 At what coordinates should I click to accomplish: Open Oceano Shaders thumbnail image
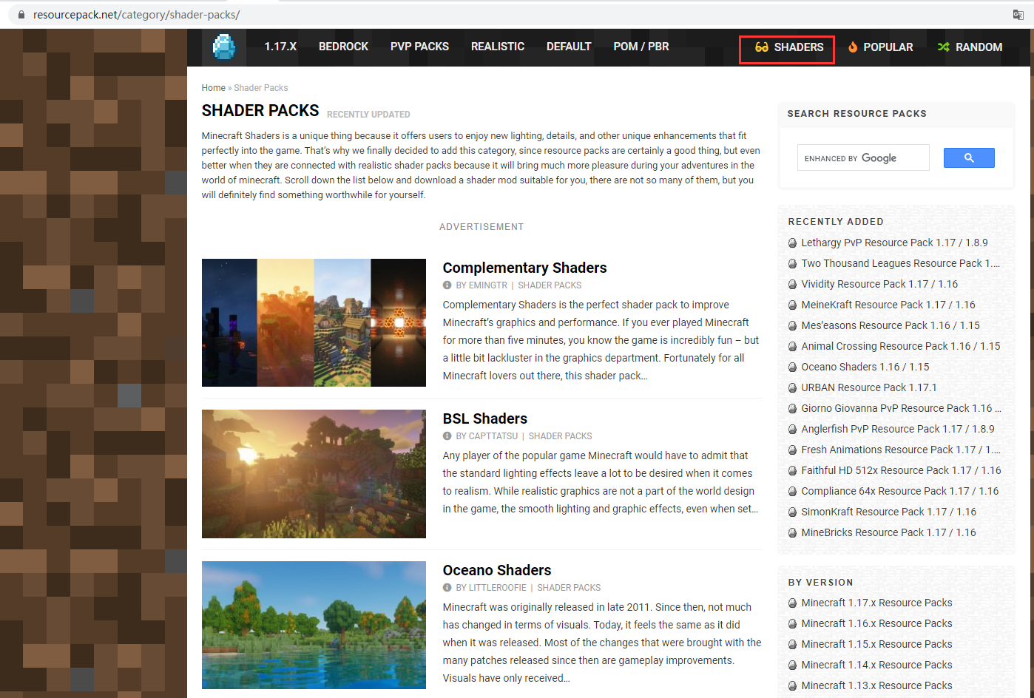[x=314, y=626]
